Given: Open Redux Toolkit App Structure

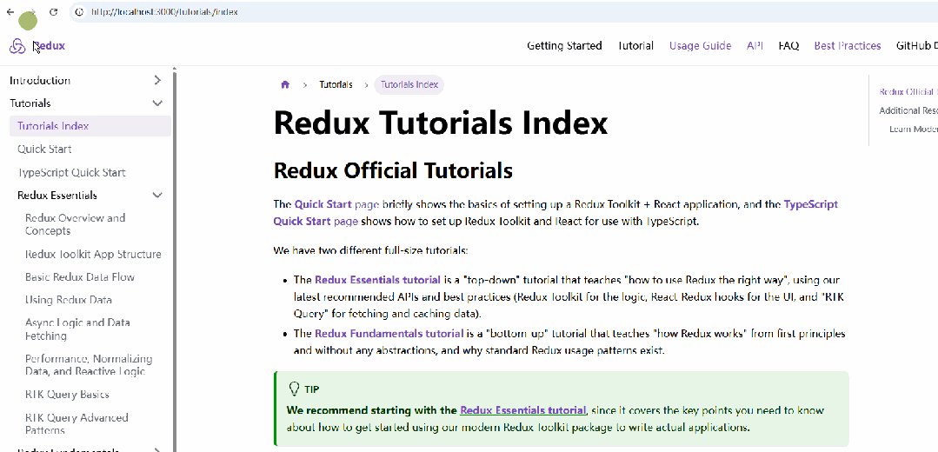Looking at the screenshot, I should [x=93, y=254].
